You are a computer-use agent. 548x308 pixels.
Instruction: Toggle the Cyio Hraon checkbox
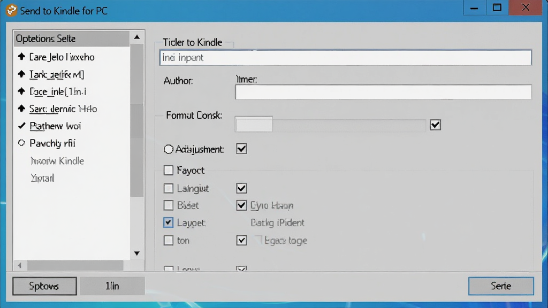(x=241, y=205)
